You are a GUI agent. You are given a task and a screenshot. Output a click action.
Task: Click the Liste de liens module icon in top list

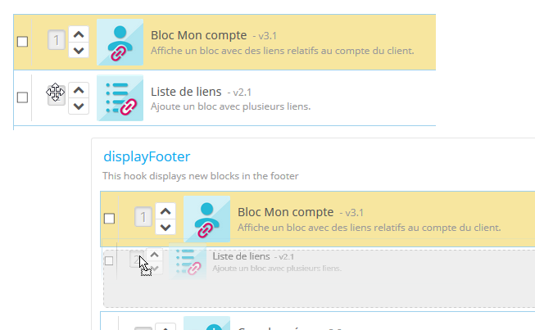[120, 97]
